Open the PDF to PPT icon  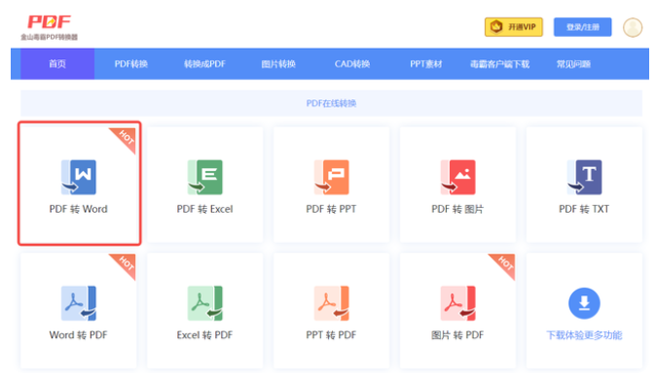tap(331, 177)
